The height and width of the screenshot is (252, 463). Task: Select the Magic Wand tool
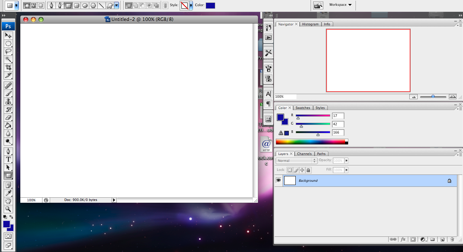[8, 59]
